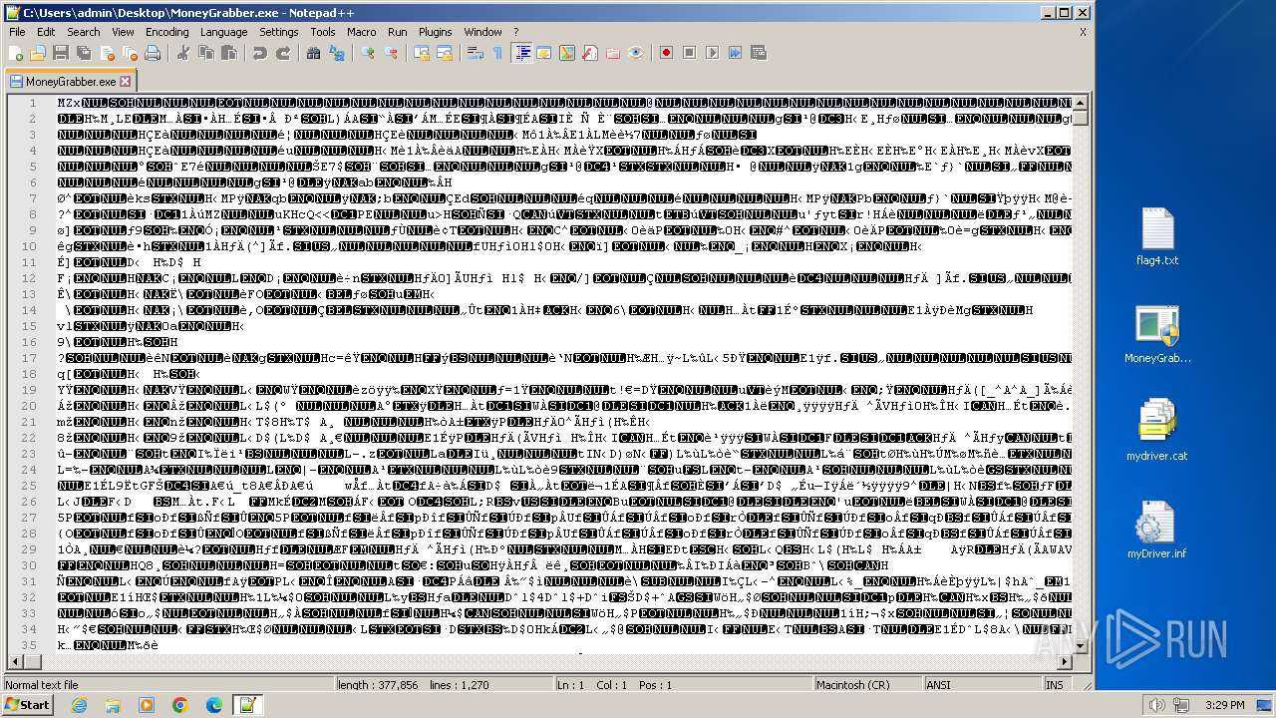The width and height of the screenshot is (1276, 718).
Task: Click the Copy toolbar icon
Action: pos(205,53)
